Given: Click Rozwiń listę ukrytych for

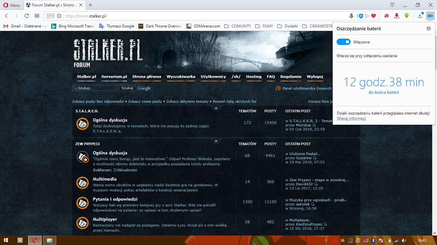Looking at the screenshot, I should [x=235, y=101].
